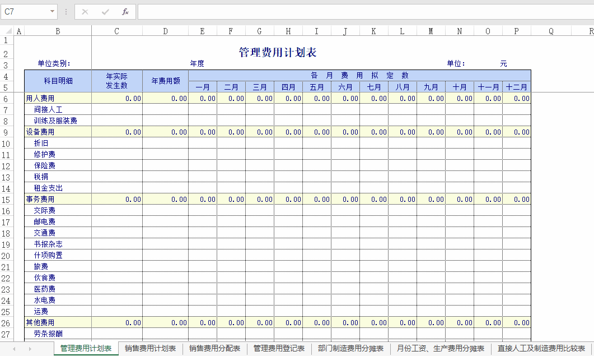Select column C header
Screen dimensions: 594x356
116,31
